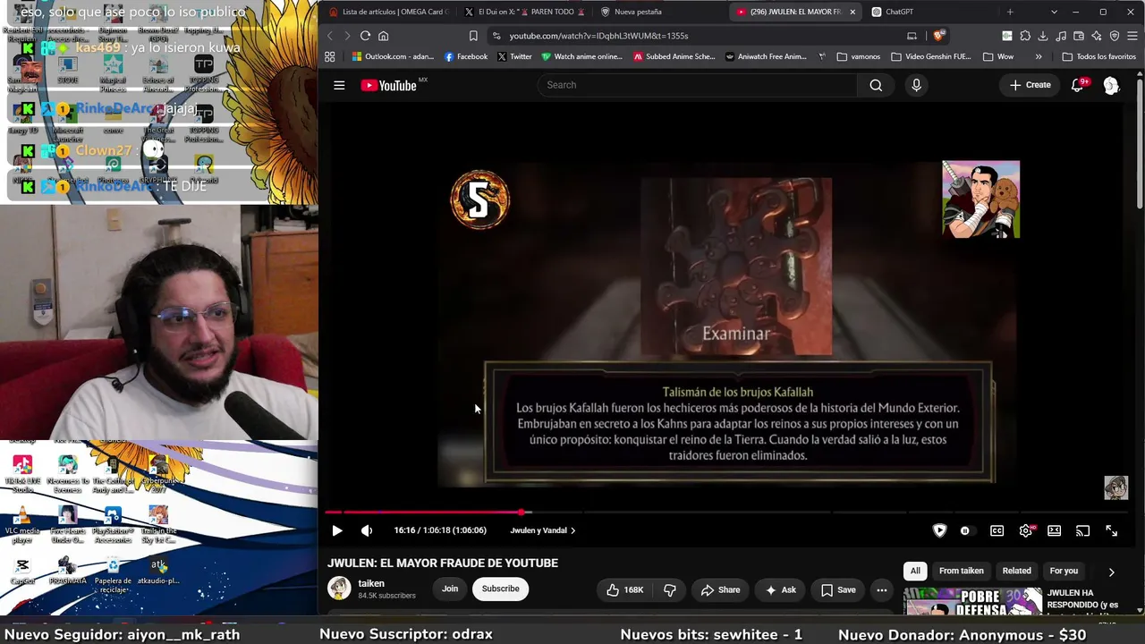Share the video

[x=720, y=589]
